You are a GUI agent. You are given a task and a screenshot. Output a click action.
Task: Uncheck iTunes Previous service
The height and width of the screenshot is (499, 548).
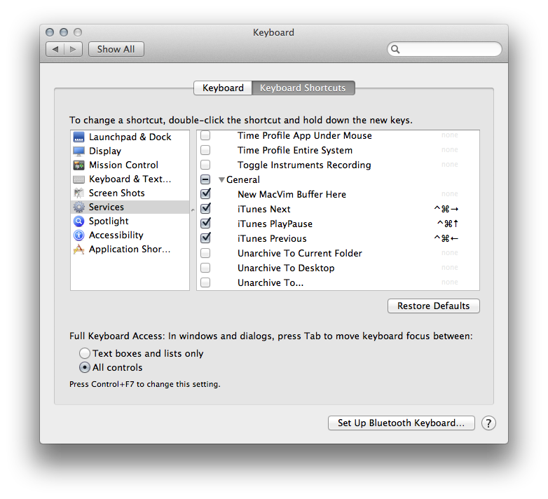pos(205,238)
